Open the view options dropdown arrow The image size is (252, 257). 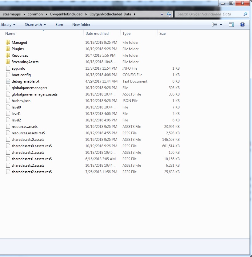click(x=221, y=25)
